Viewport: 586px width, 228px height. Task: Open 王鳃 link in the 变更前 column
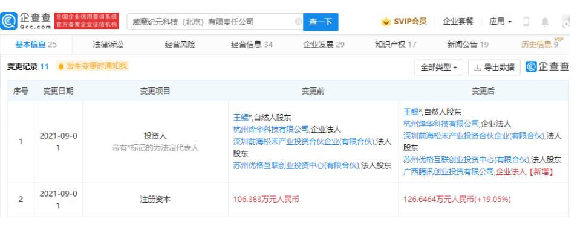click(241, 118)
